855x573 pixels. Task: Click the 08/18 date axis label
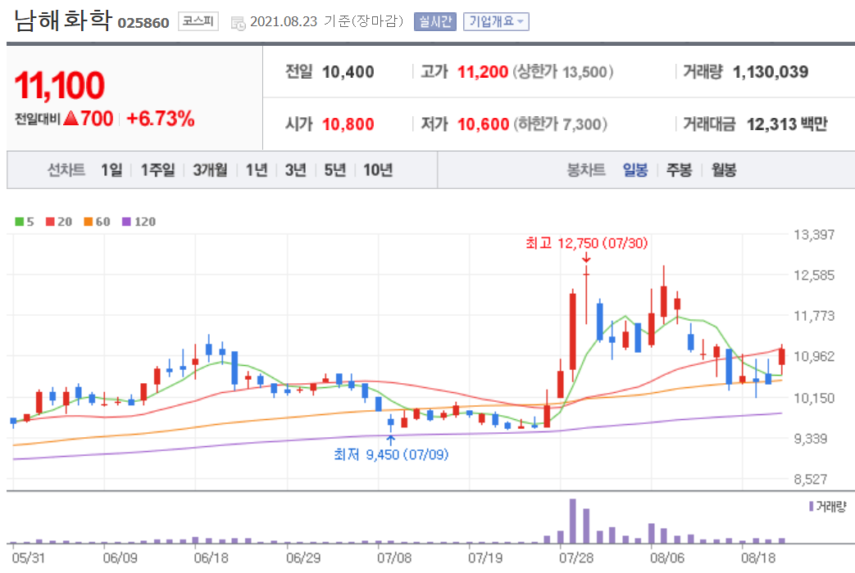click(x=758, y=557)
